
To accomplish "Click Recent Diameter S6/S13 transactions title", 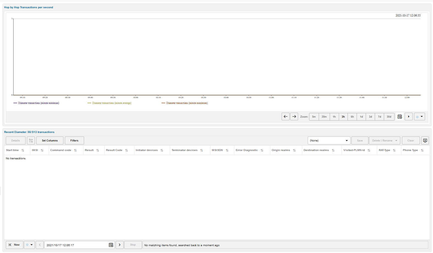I will tap(29, 132).
